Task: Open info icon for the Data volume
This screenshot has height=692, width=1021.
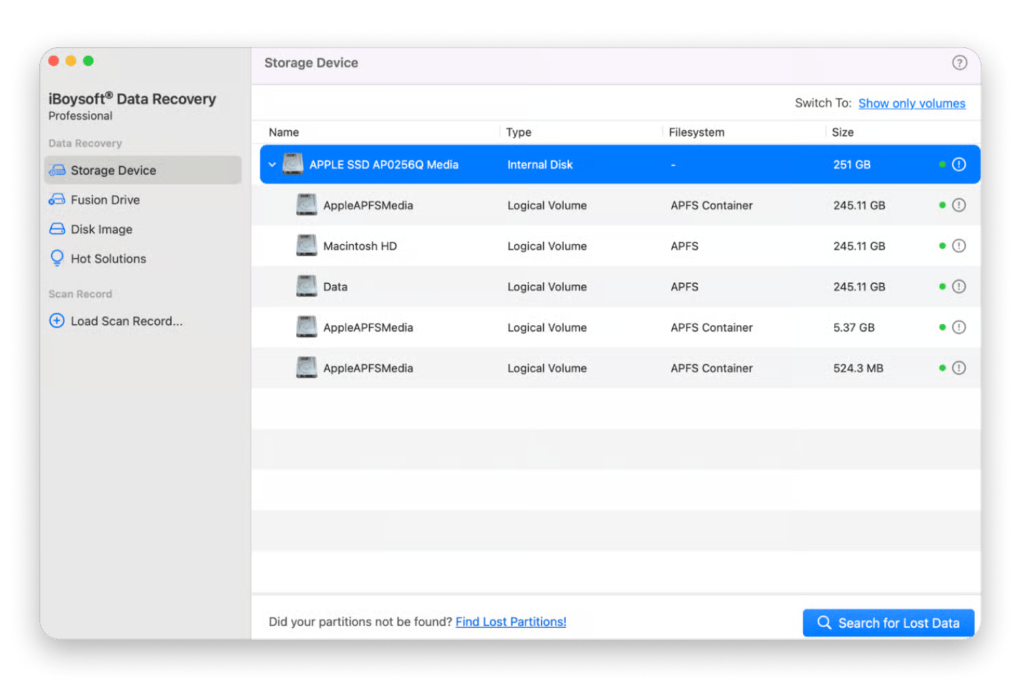Action: coord(959,286)
